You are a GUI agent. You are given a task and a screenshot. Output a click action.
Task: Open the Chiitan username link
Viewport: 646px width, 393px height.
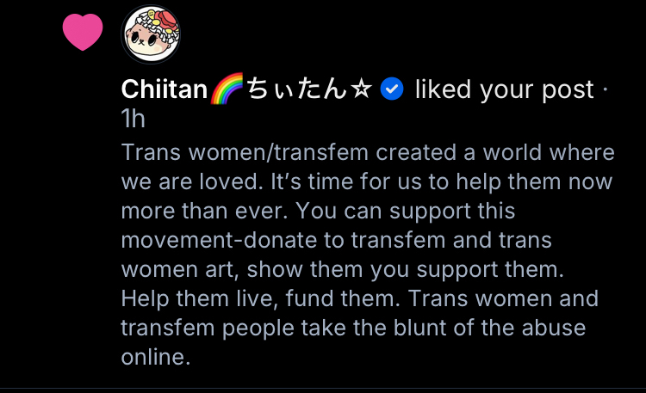[165, 89]
